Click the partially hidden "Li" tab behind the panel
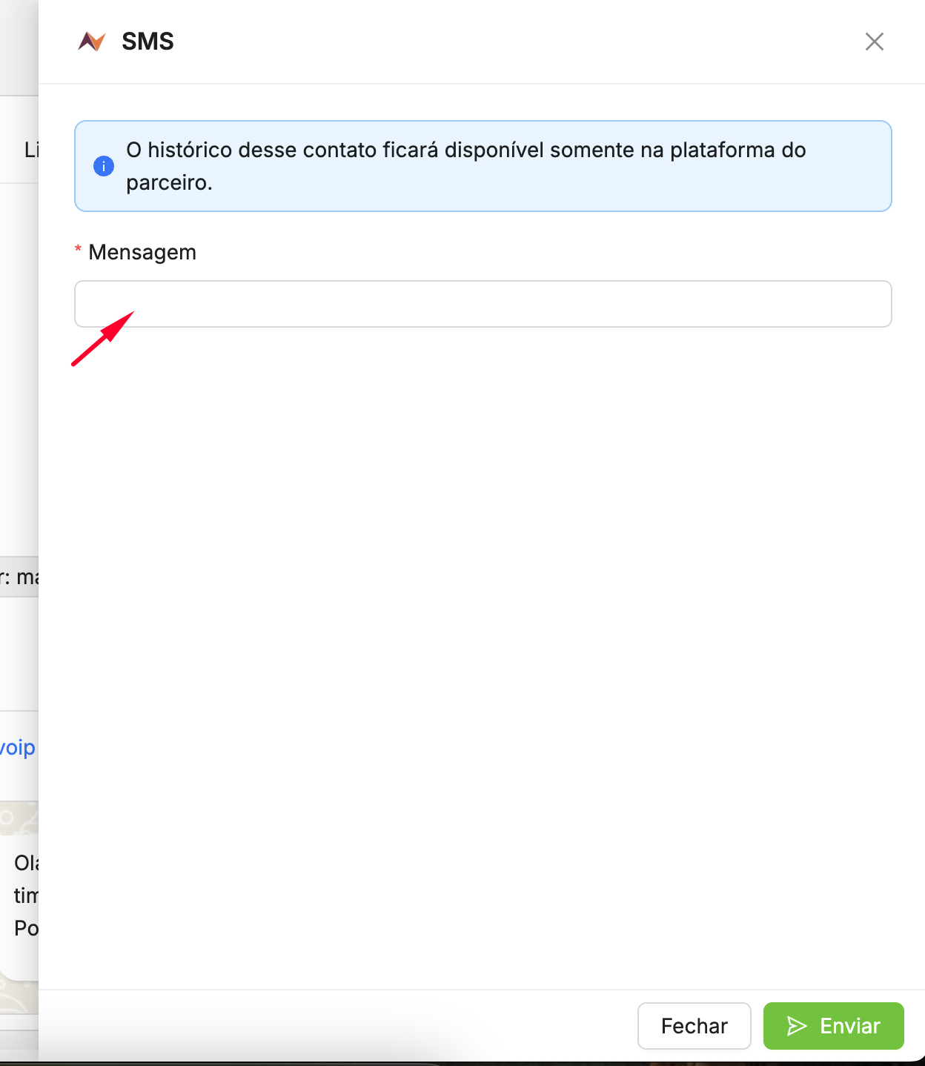The width and height of the screenshot is (925, 1066). 31,150
